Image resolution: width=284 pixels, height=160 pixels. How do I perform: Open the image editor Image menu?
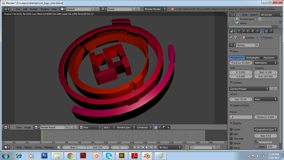[27, 127]
